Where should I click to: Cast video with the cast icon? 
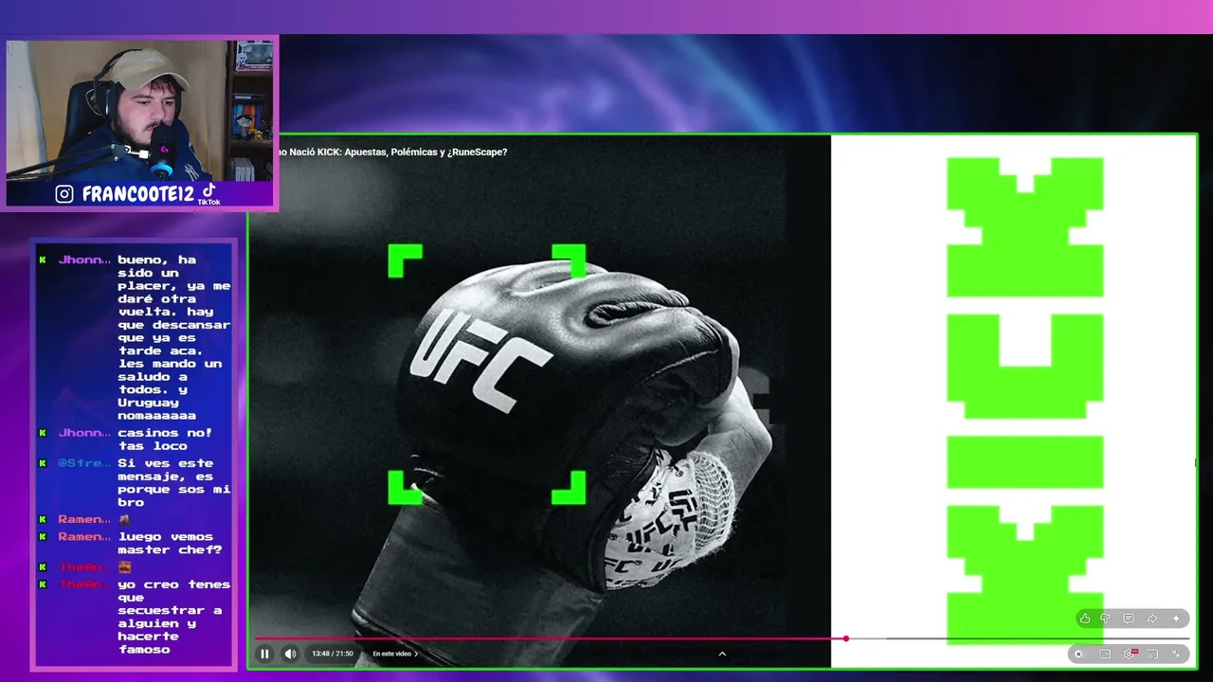click(x=1152, y=654)
